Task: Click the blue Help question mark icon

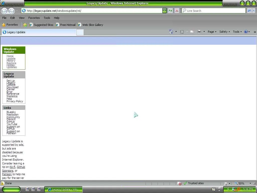Action: [246, 32]
